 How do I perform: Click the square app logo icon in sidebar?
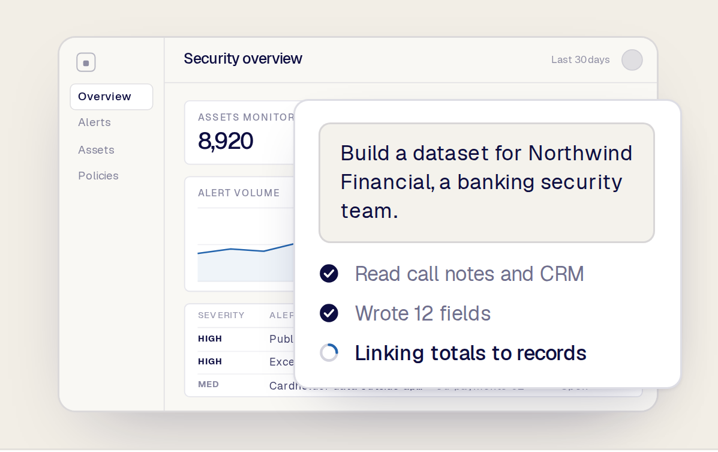click(86, 62)
